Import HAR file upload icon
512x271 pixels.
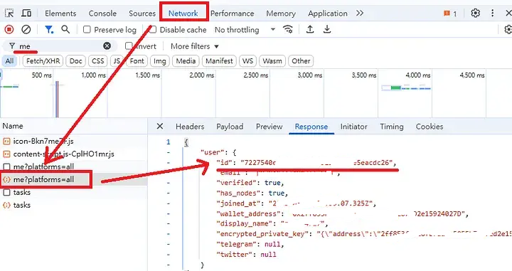click(x=310, y=30)
